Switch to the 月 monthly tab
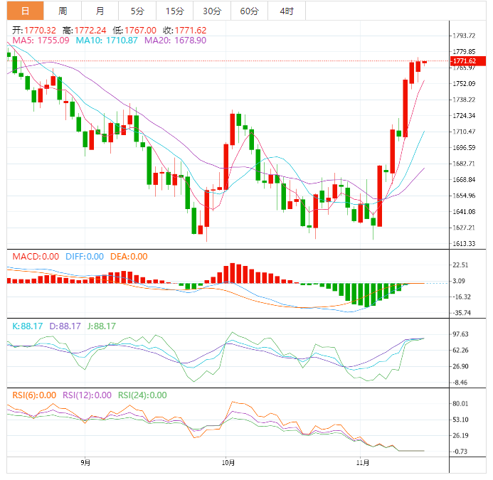 (100, 11)
